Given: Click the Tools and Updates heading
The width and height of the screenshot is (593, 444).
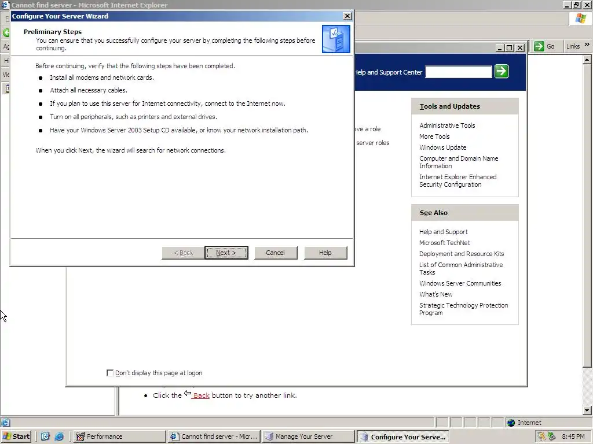Looking at the screenshot, I should pyautogui.click(x=449, y=106).
